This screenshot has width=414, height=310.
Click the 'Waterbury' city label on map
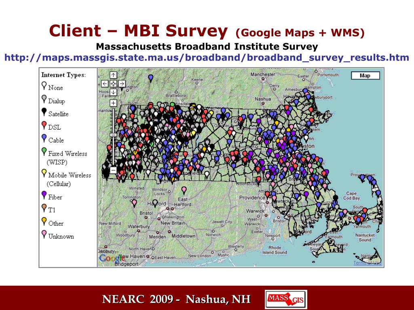(139, 226)
